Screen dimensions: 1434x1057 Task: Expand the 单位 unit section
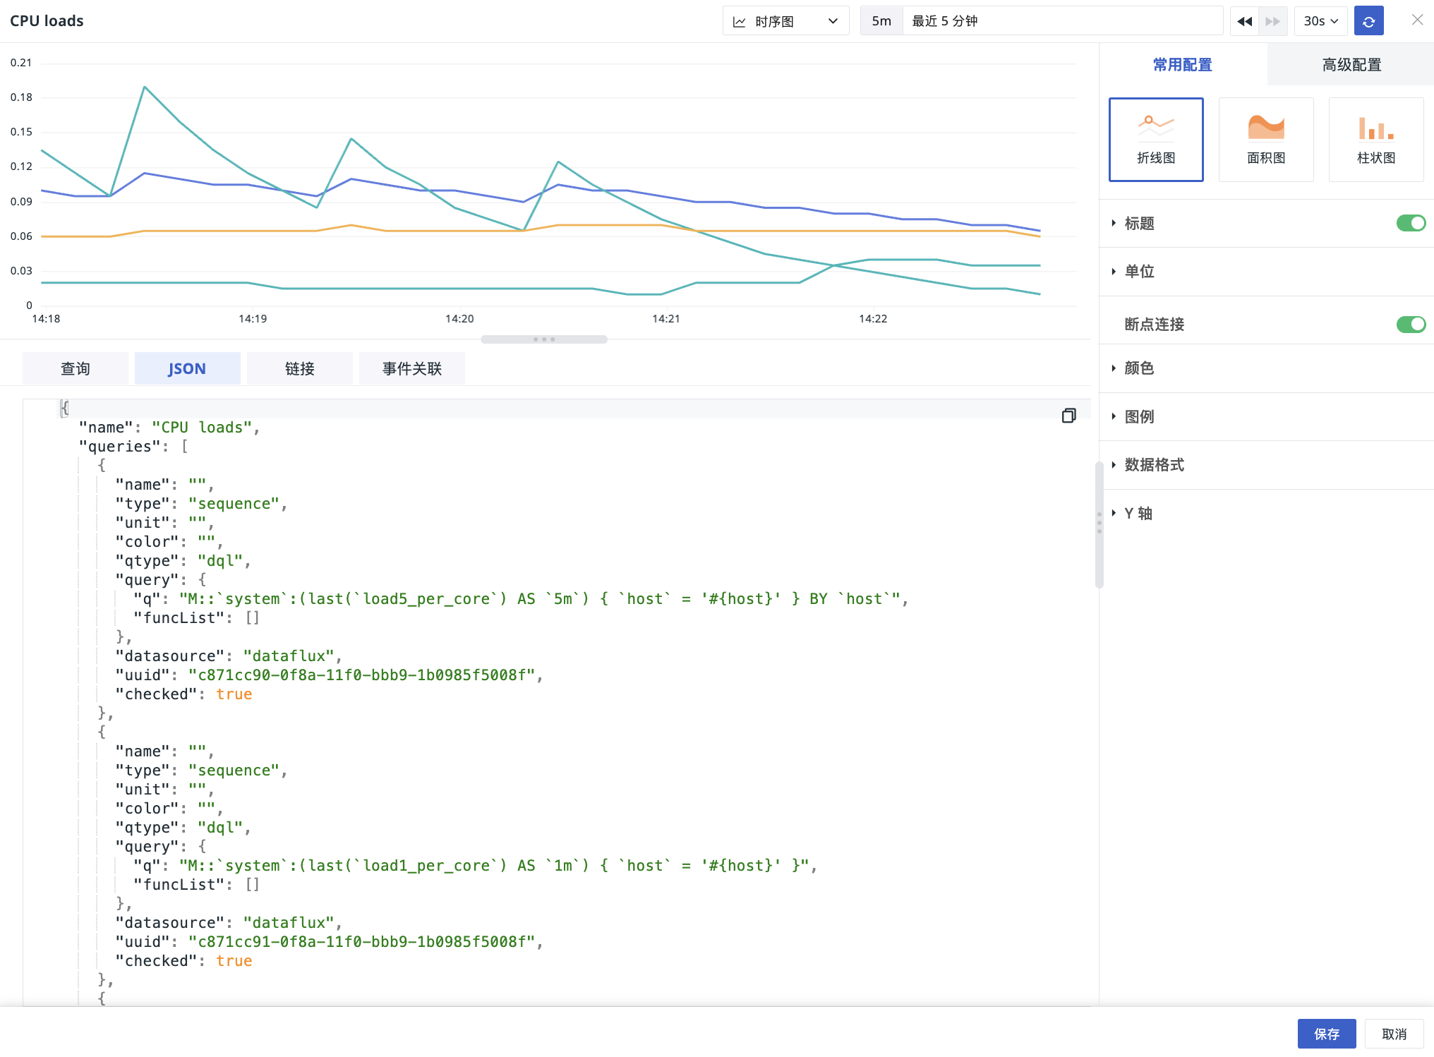(1139, 272)
